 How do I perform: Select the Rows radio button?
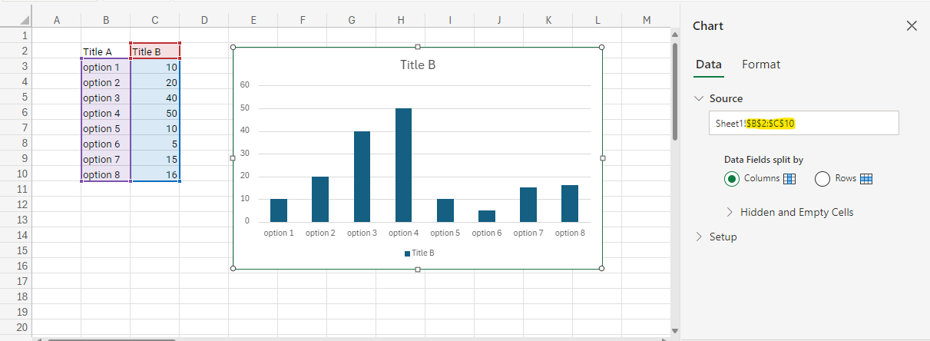[x=822, y=179]
